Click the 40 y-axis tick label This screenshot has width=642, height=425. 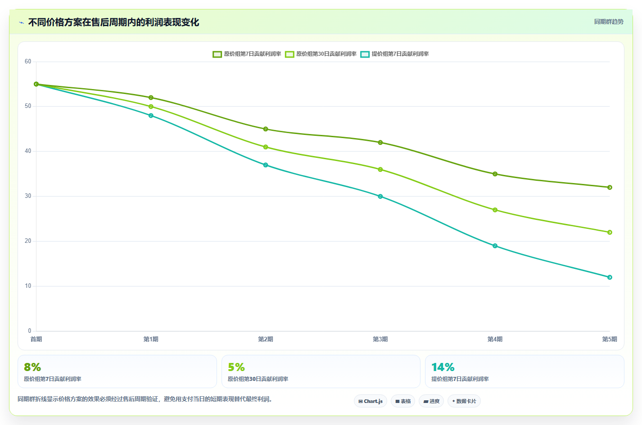coord(28,151)
